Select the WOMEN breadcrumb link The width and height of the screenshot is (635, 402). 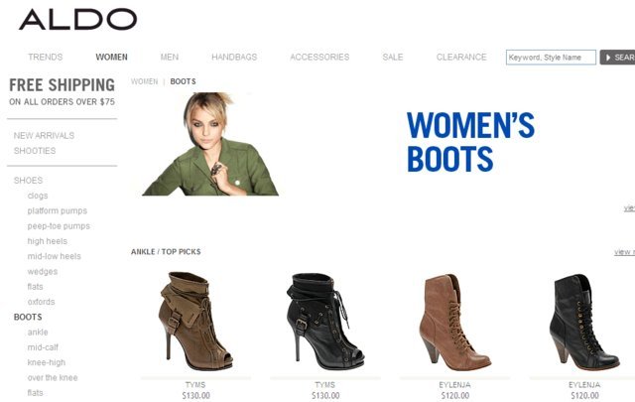coord(144,81)
